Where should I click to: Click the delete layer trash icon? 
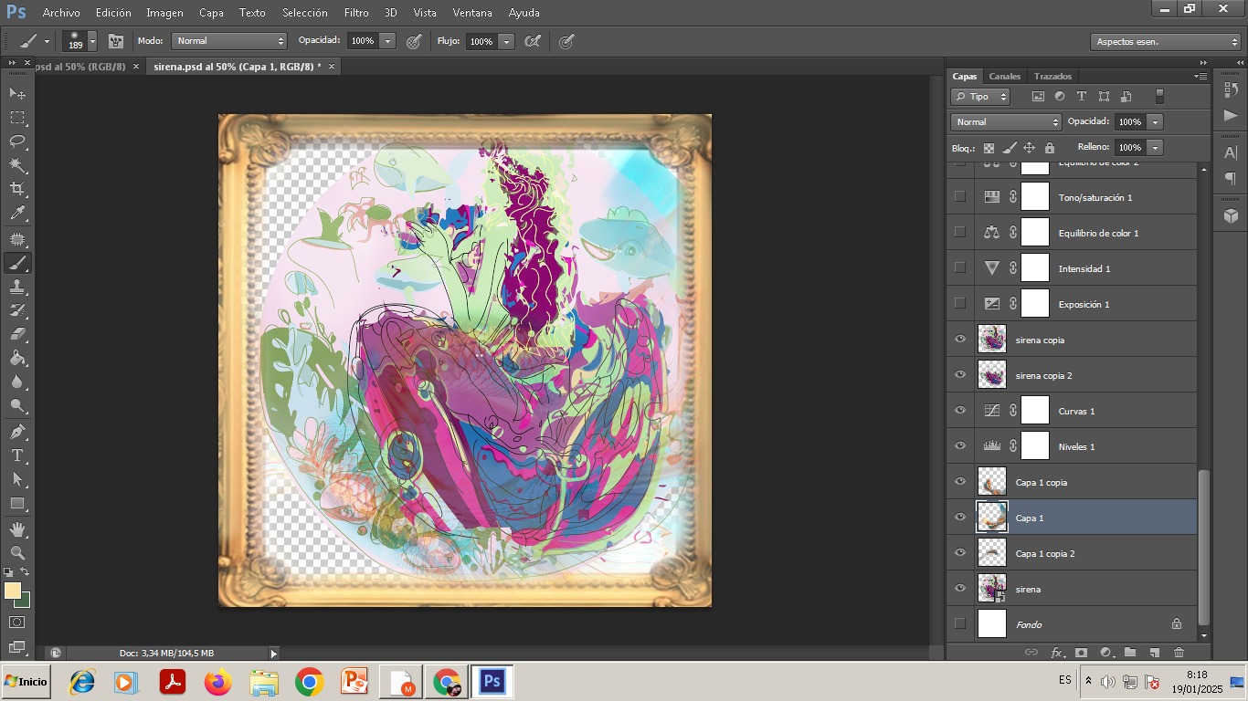[1179, 653]
